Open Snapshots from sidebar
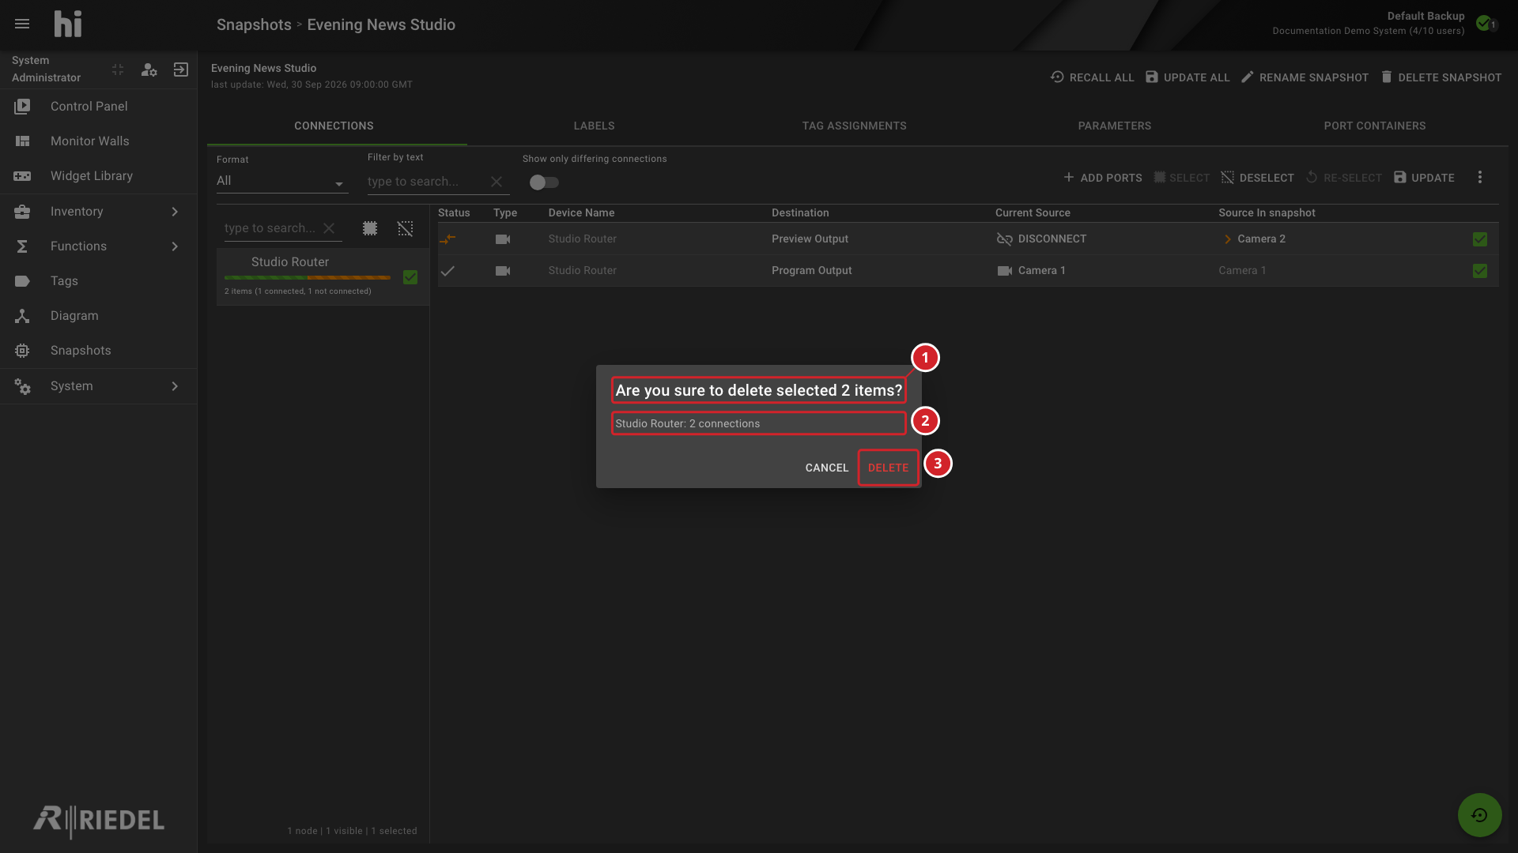The height and width of the screenshot is (853, 1518). (x=99, y=350)
